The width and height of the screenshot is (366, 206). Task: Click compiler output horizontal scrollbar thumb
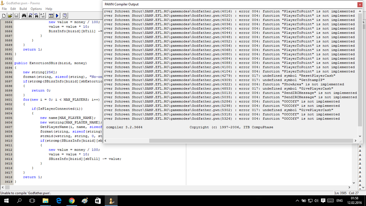[x=251, y=140]
